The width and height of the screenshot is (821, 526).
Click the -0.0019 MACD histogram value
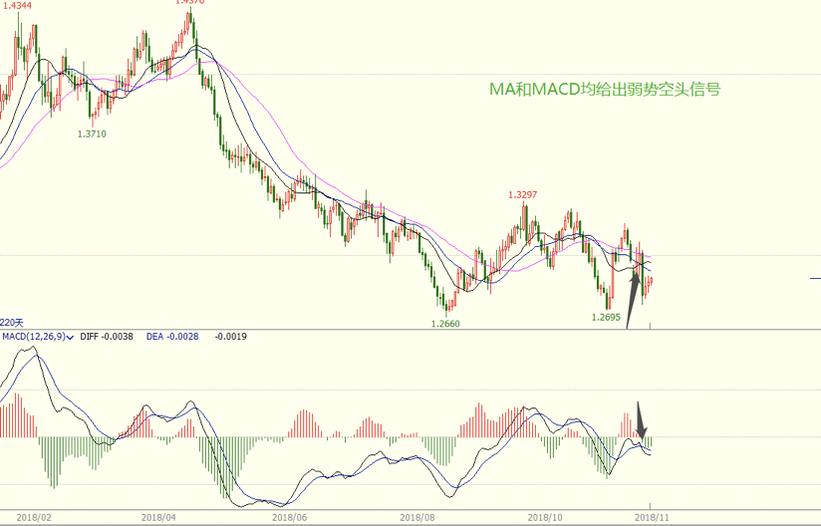click(231, 337)
